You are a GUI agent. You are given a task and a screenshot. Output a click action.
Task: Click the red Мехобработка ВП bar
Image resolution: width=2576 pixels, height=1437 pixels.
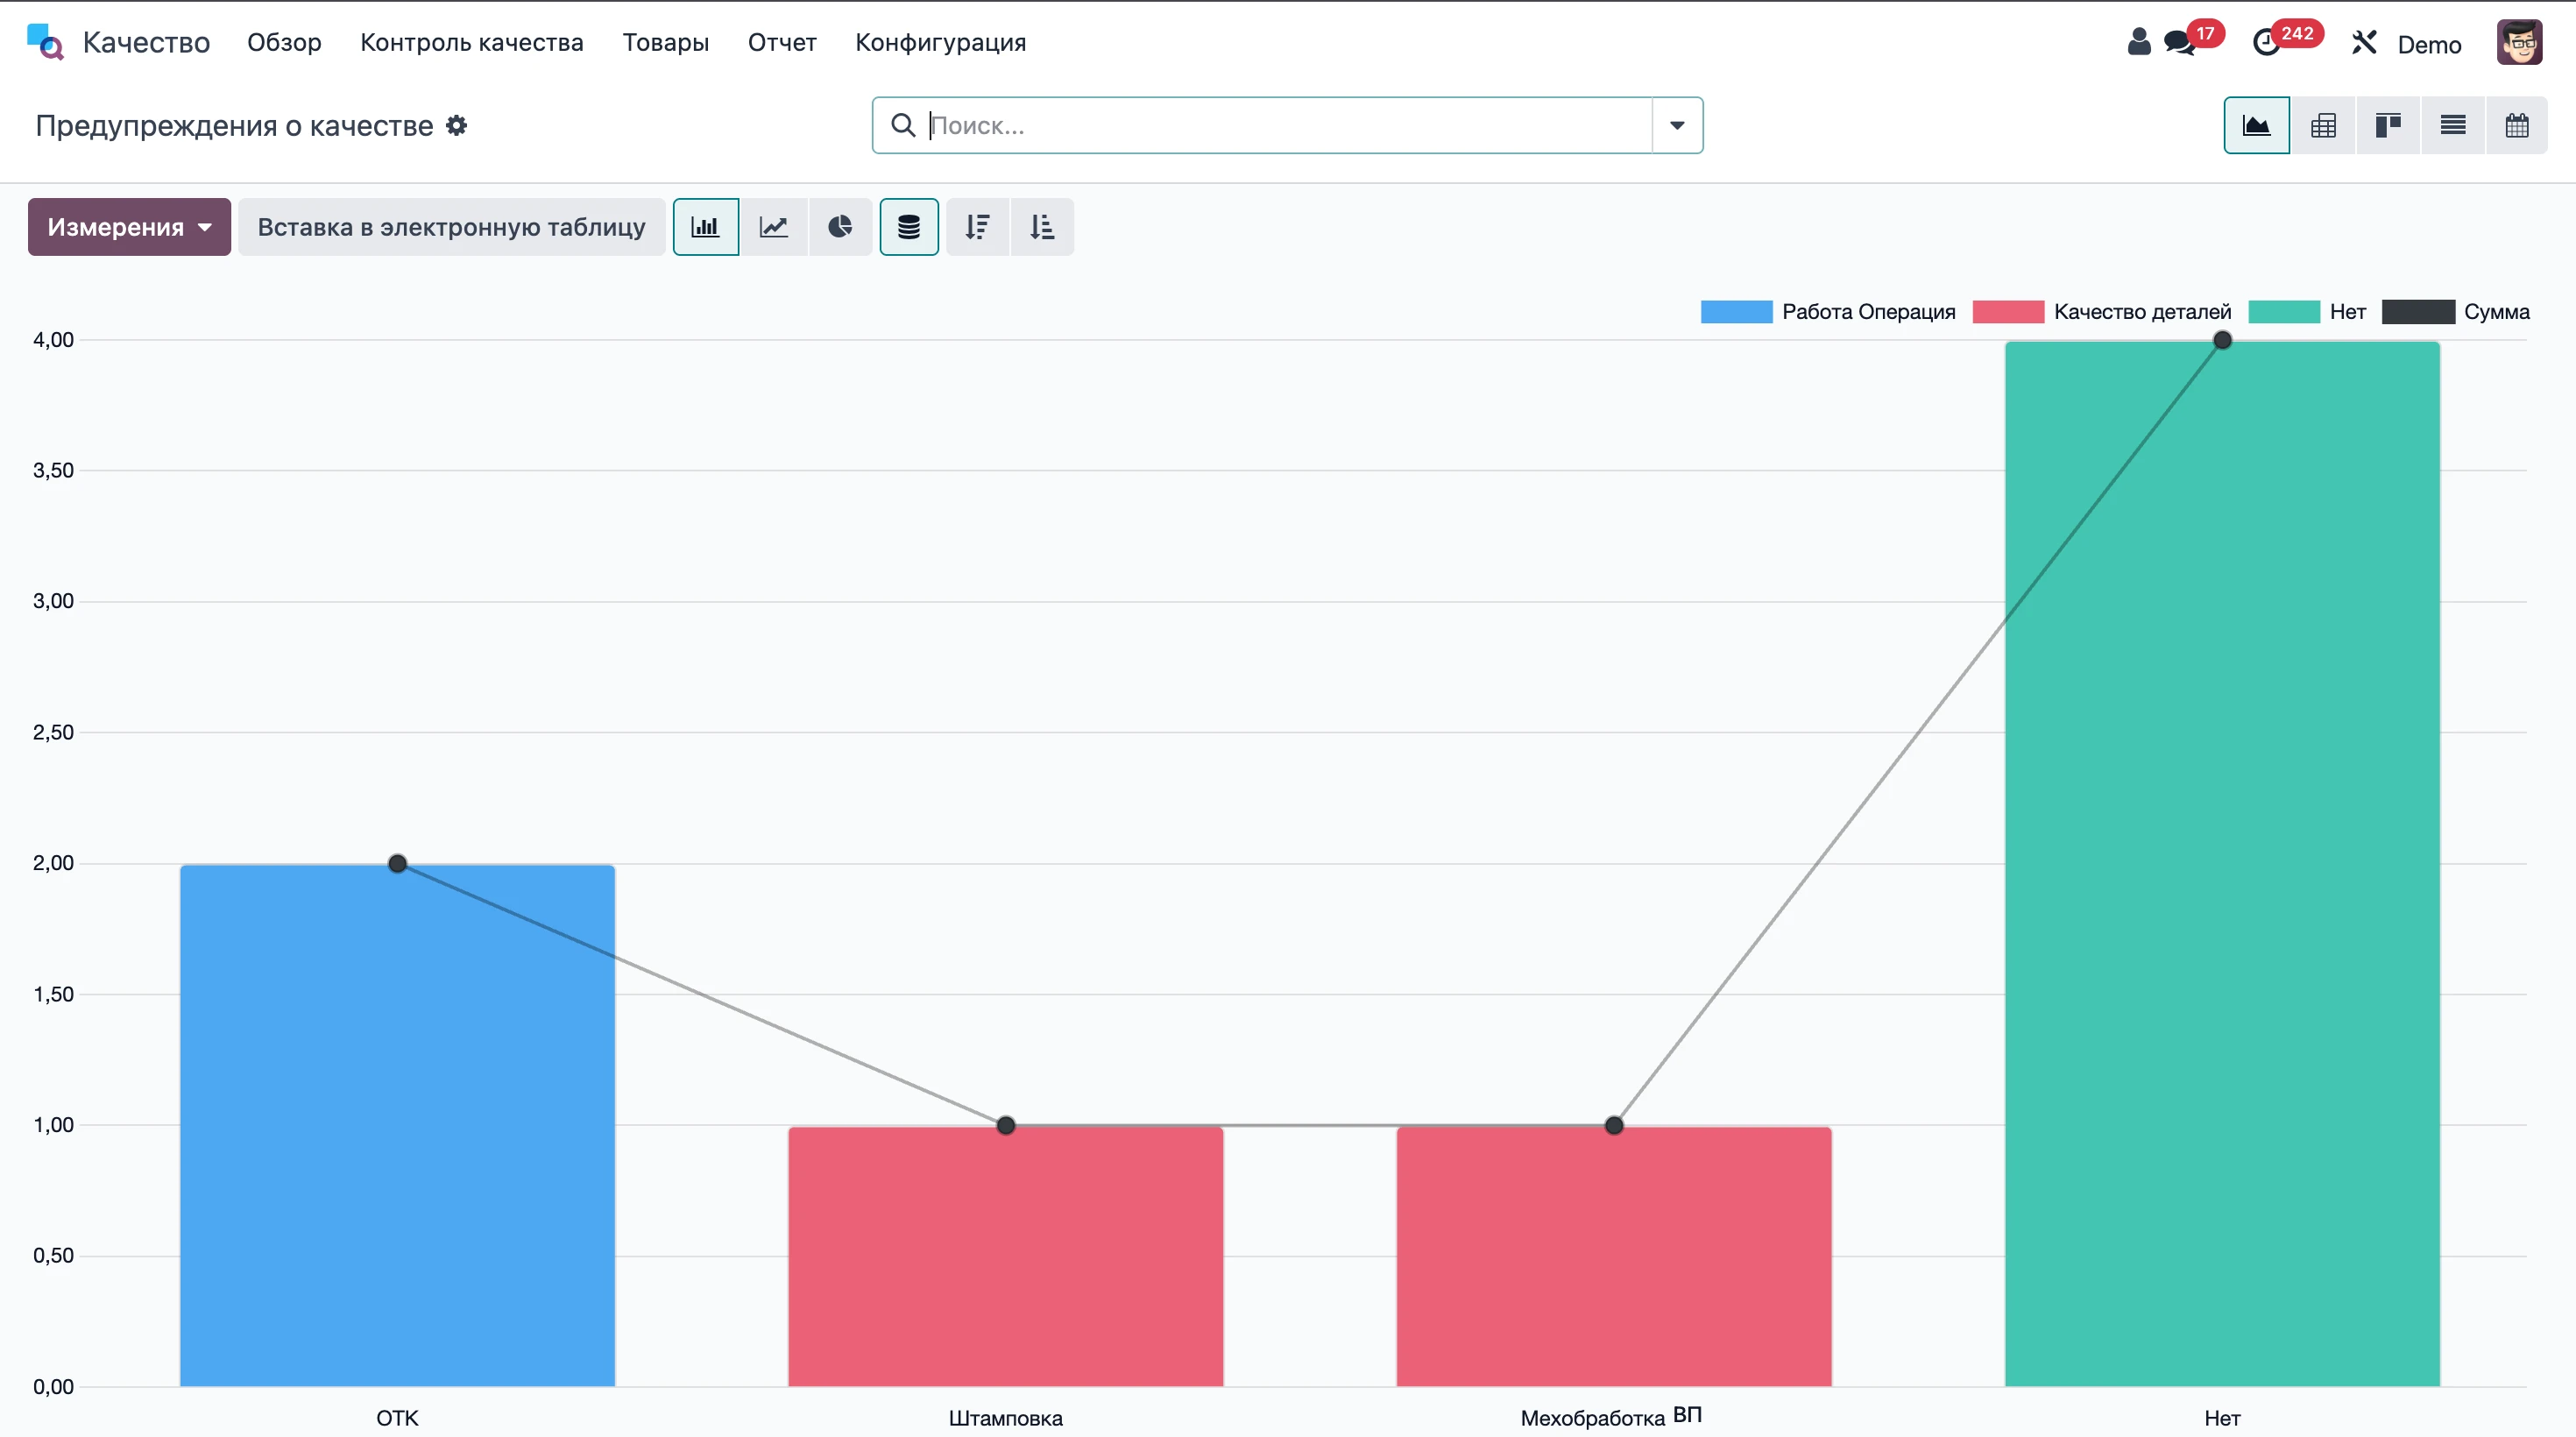click(1614, 1256)
